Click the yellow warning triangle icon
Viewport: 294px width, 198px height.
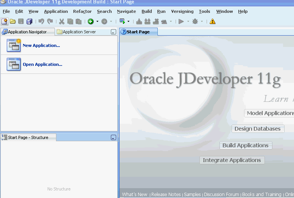[212, 22]
